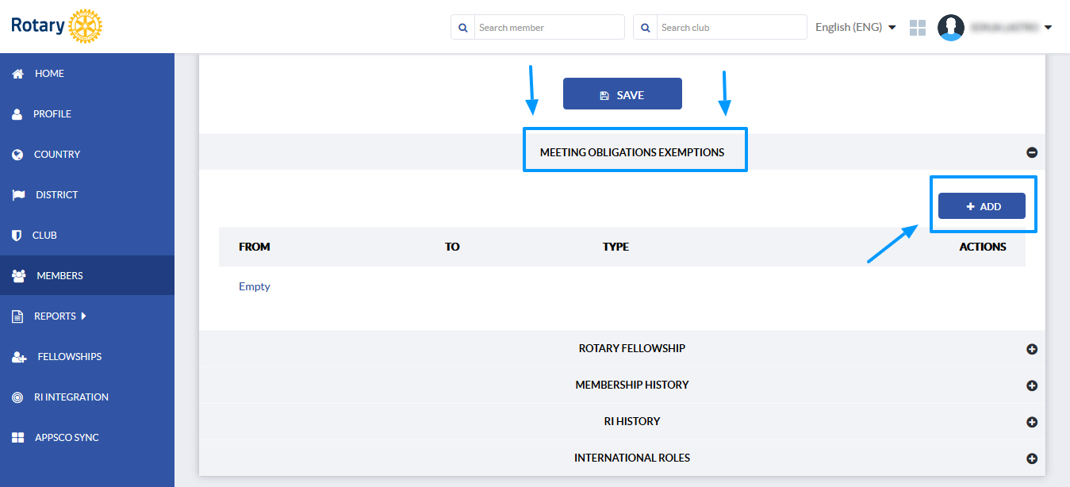Click the user avatar picture
1070x487 pixels.
(951, 28)
